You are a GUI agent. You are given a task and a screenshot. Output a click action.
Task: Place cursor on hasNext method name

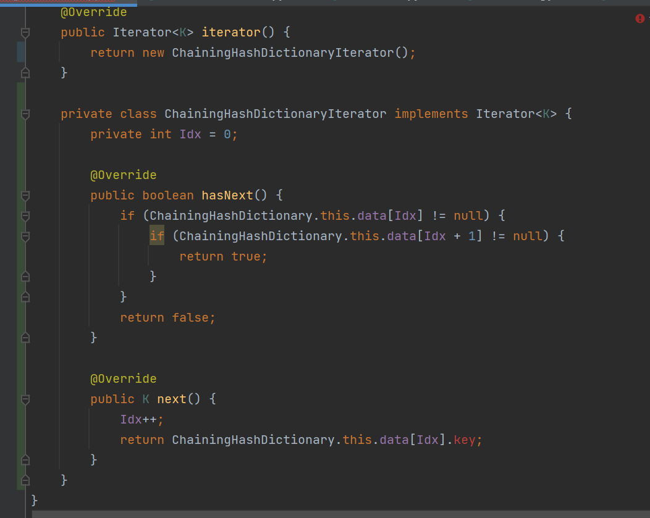[x=227, y=196]
